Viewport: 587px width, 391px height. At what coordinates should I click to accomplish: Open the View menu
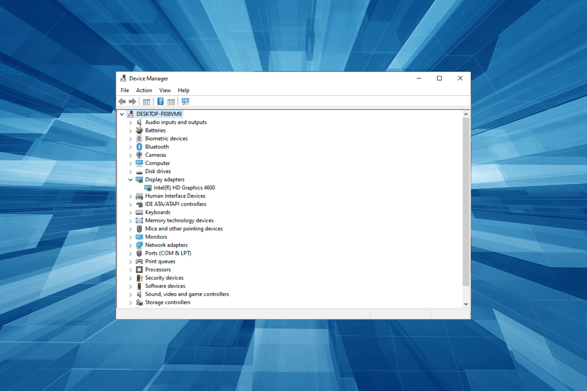[x=165, y=90]
